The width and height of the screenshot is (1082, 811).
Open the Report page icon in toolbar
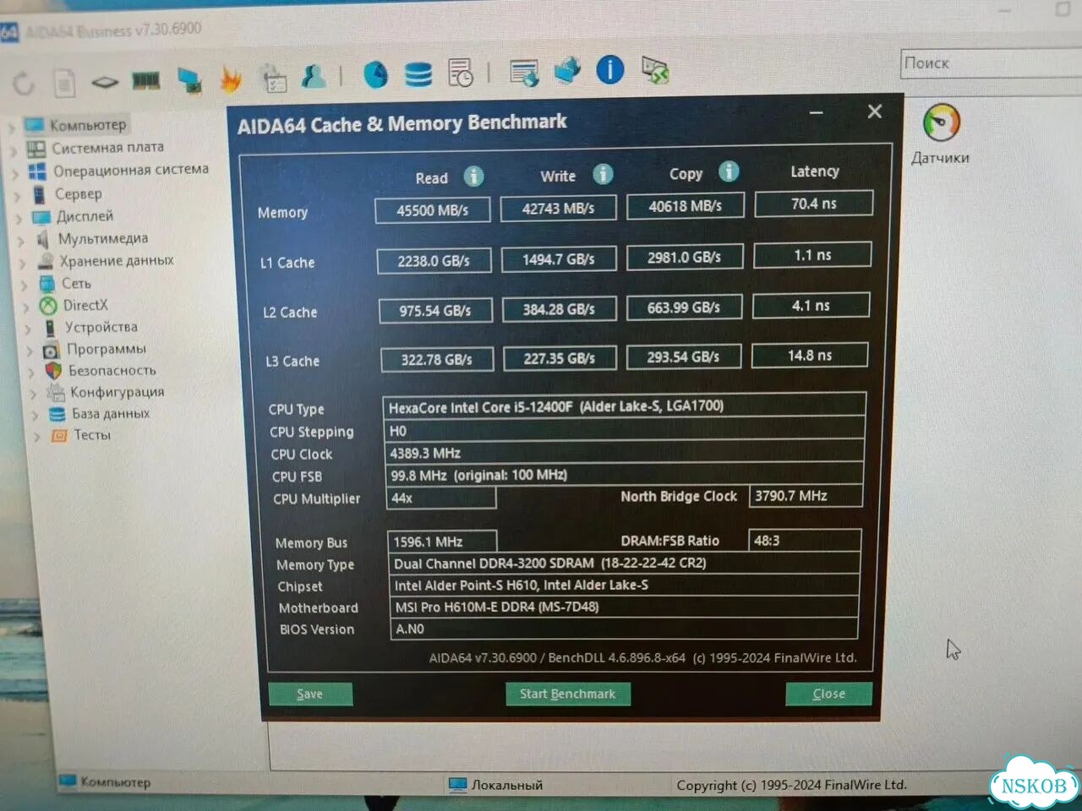[64, 83]
